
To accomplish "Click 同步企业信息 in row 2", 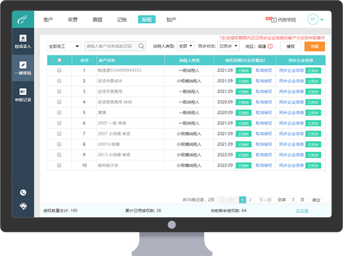I will pyautogui.click(x=291, y=81).
